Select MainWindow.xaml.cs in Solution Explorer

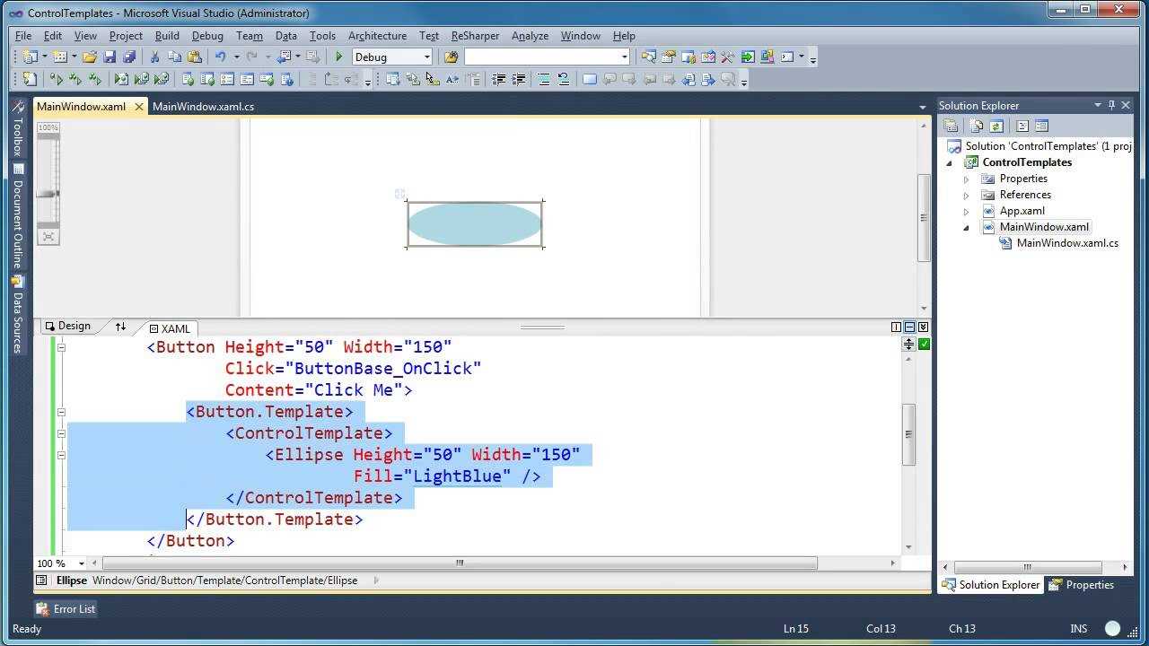click(1067, 243)
